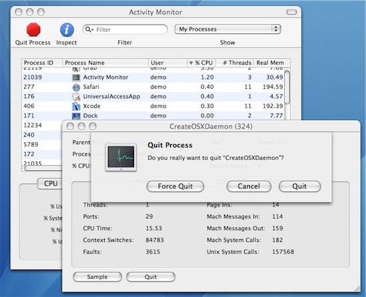Click the magnifier icon in Filter field
Viewport: 366px width, 297px height.
point(89,29)
